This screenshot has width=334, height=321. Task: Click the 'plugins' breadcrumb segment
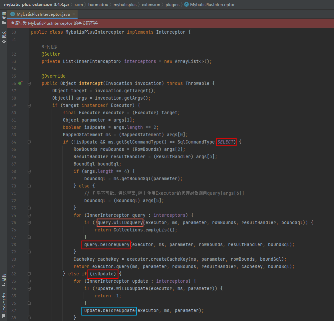pos(172,4)
